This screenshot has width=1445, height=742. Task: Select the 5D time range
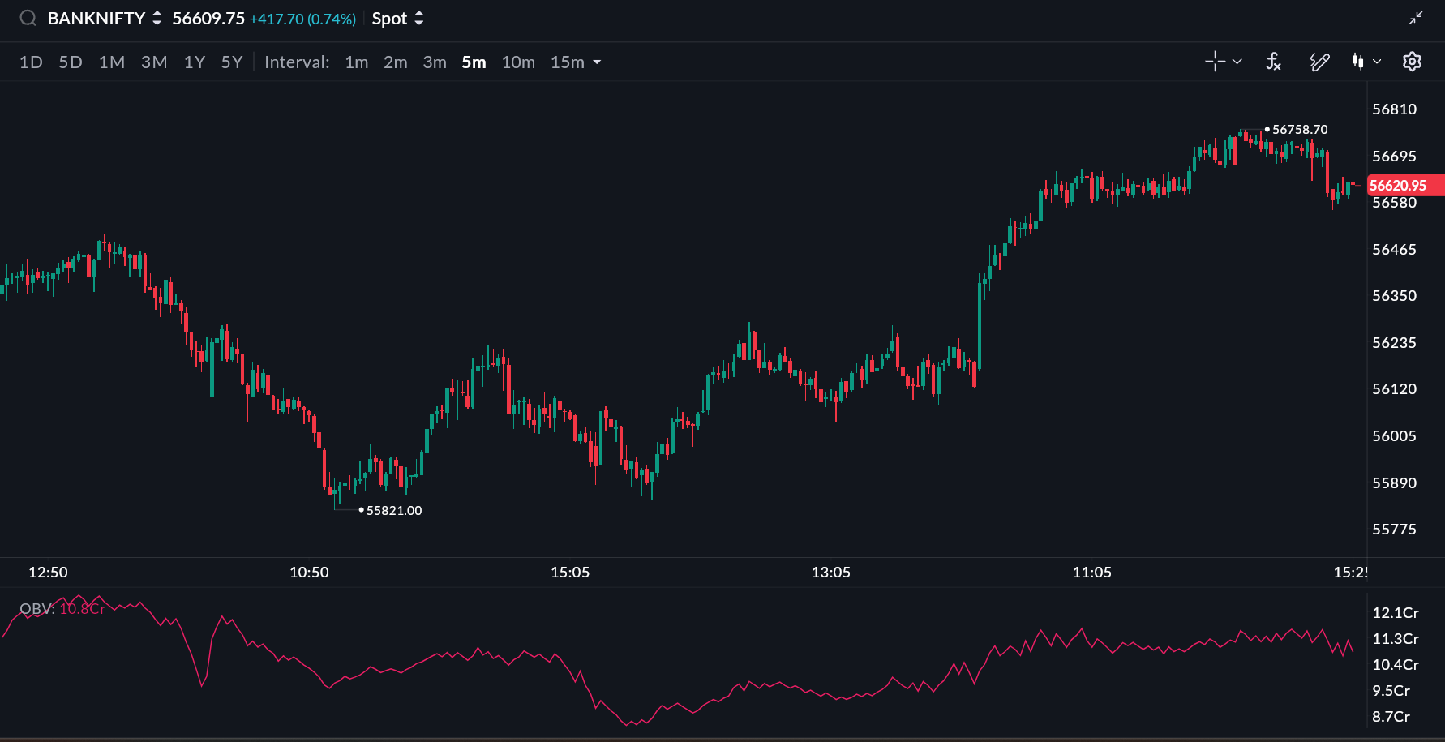(71, 62)
